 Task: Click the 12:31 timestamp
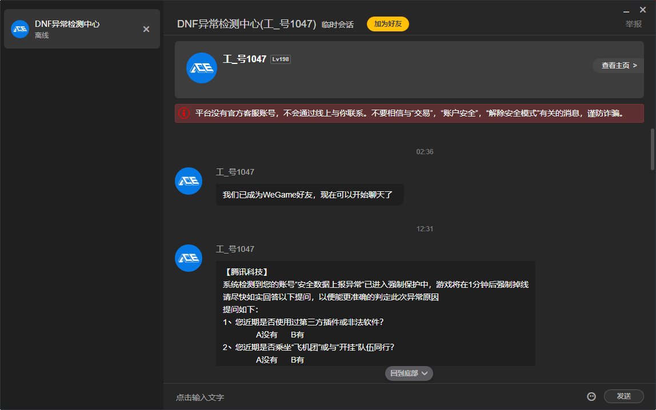[425, 228]
